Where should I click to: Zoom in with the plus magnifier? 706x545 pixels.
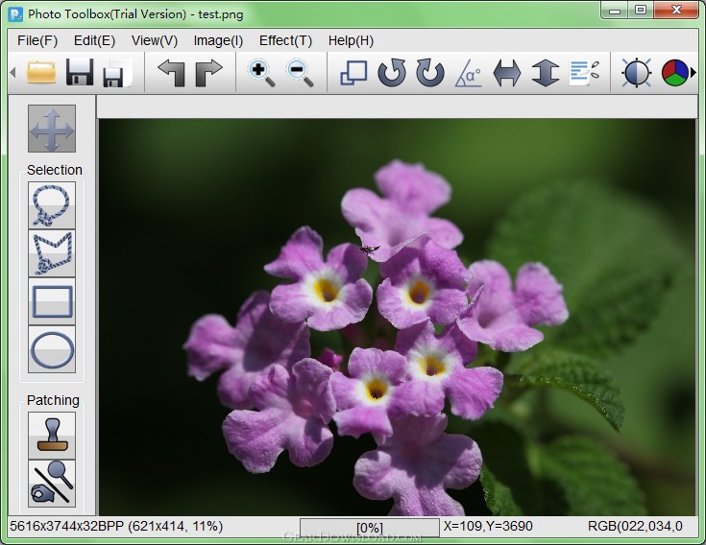261,73
